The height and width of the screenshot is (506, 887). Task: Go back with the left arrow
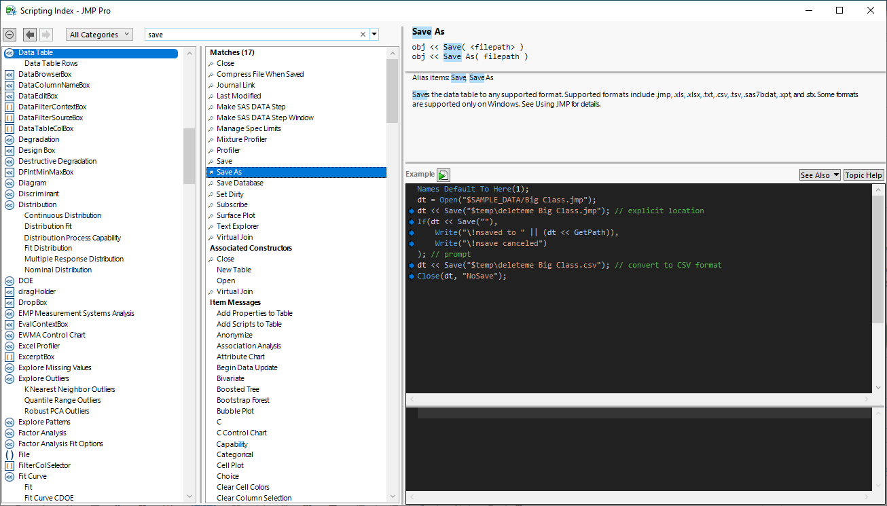(x=30, y=35)
